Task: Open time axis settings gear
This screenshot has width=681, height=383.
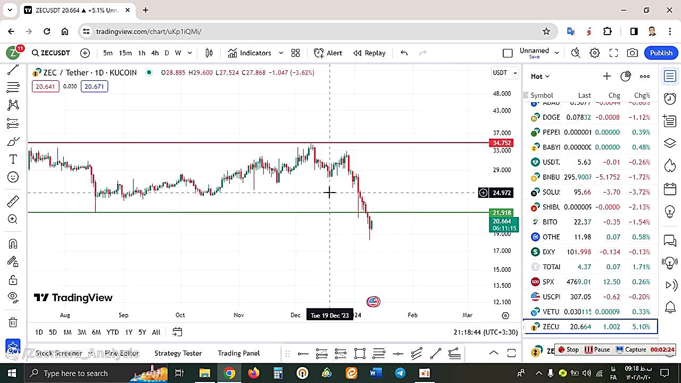Action: [x=505, y=315]
